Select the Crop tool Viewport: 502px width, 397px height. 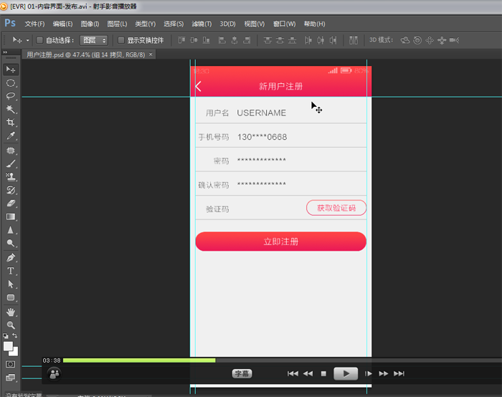[x=11, y=123]
